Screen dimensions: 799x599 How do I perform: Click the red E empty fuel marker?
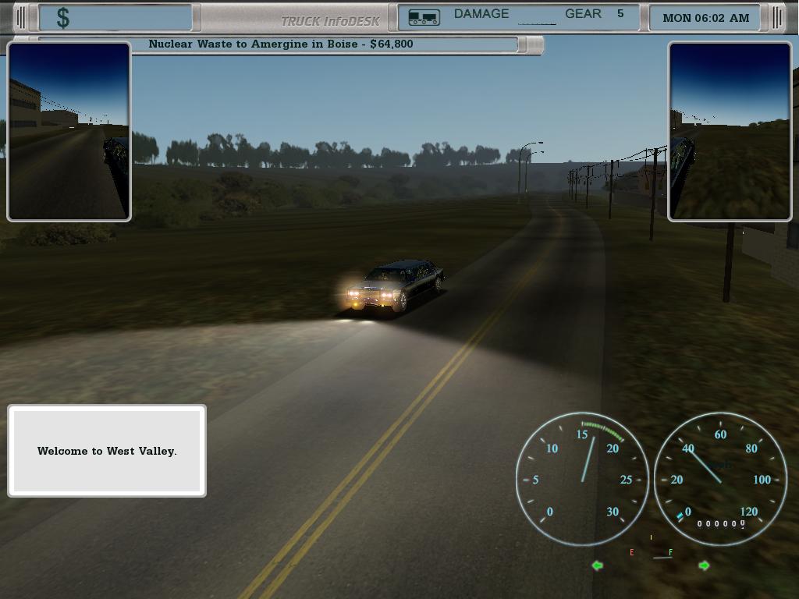631,553
